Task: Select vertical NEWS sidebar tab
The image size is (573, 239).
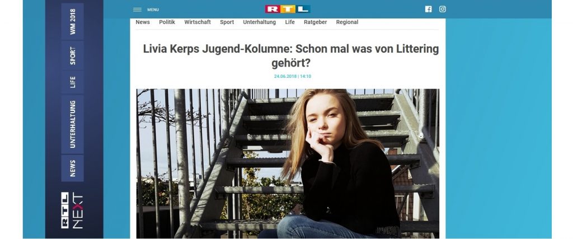Action: (72, 168)
